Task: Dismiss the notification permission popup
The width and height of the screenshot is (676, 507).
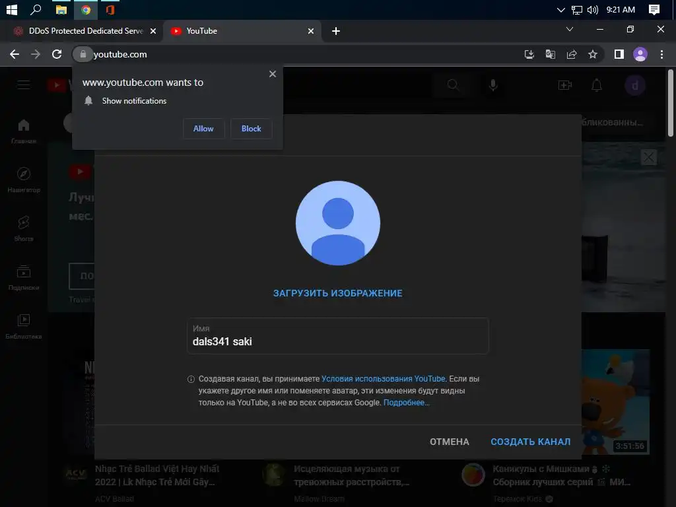Action: (x=273, y=74)
